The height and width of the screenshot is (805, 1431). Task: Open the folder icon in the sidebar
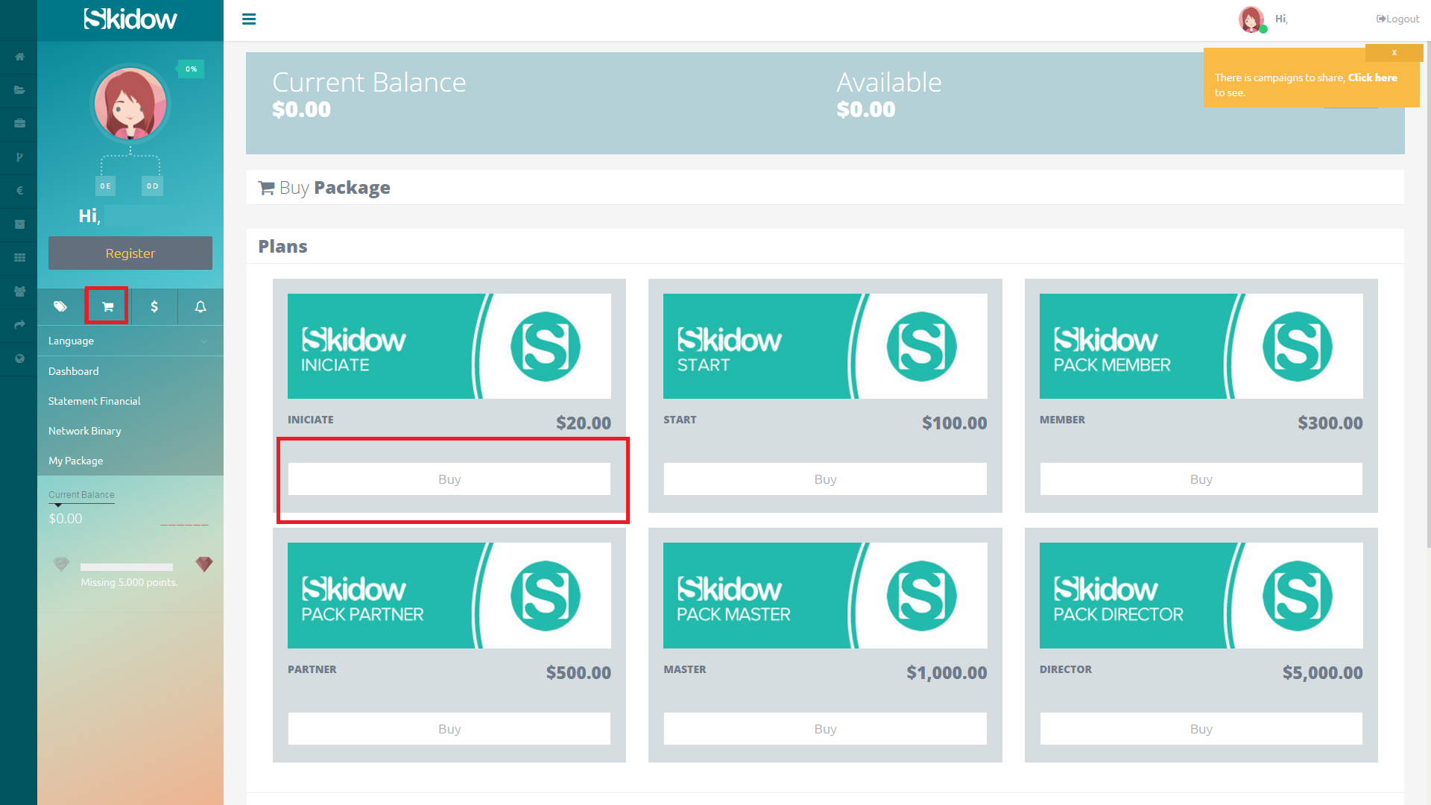point(19,90)
